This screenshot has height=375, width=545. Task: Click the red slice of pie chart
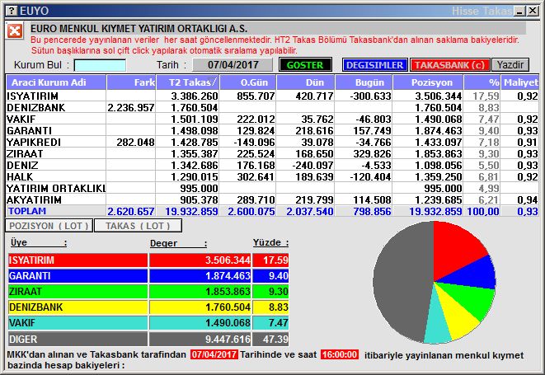(x=455, y=252)
